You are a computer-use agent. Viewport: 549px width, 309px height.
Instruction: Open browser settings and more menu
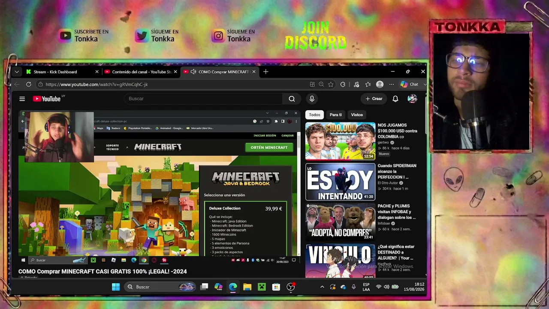tap(391, 85)
